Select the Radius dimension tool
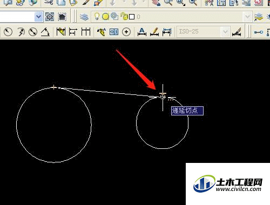 tap(8, 32)
